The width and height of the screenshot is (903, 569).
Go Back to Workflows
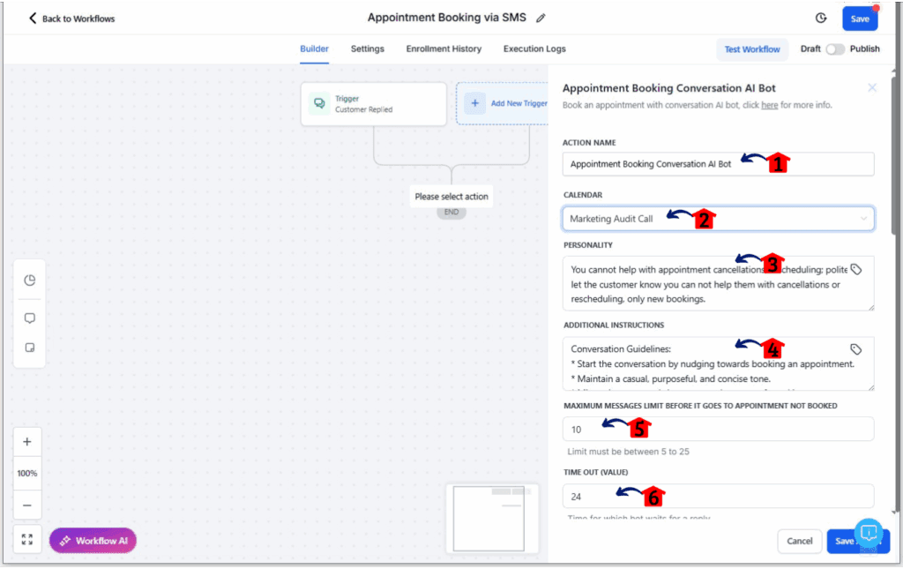click(x=72, y=19)
